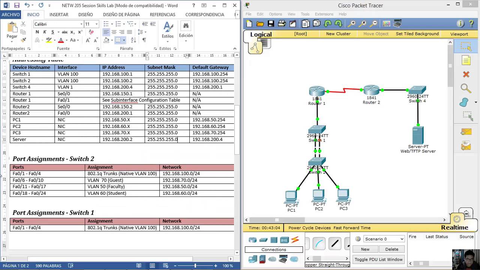Click zoom in magnifier in Packet Tracer

pos(351,24)
